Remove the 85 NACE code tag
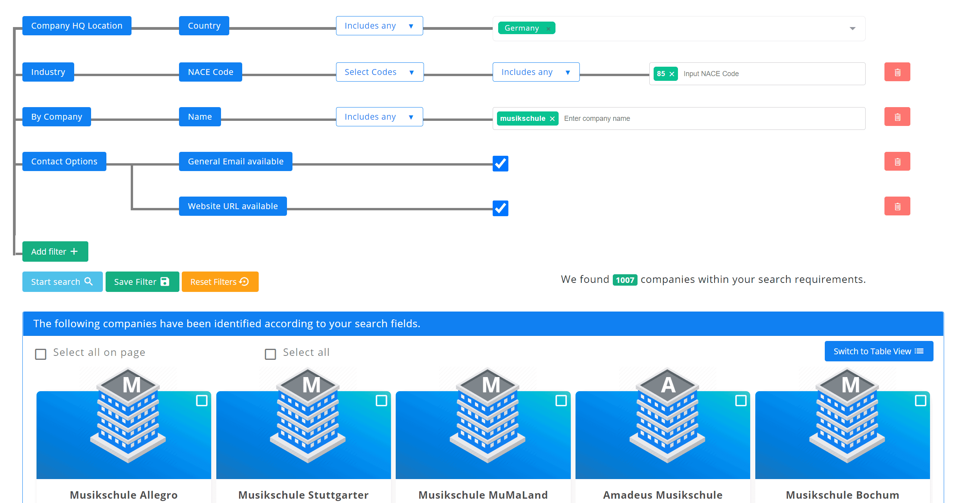The height and width of the screenshot is (503, 961). click(672, 74)
